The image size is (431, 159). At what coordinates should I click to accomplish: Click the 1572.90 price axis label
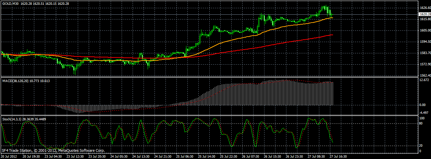425,64
